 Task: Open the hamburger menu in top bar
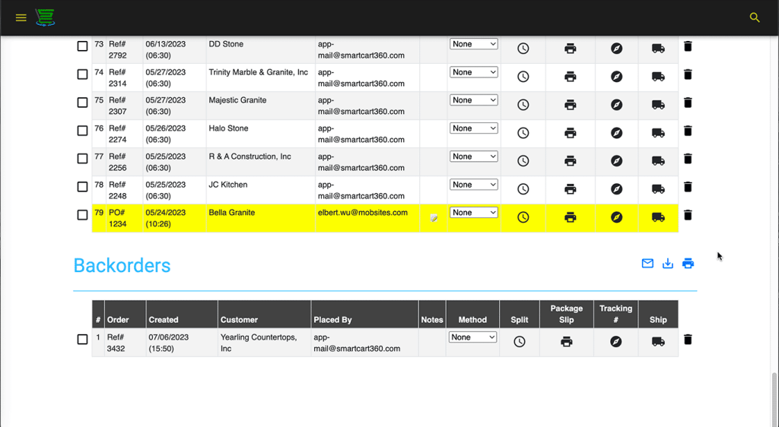pyautogui.click(x=21, y=17)
